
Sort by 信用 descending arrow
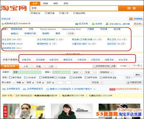click(33, 83)
